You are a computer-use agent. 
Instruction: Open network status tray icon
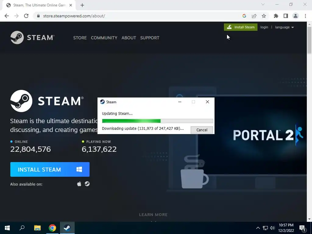265,228
